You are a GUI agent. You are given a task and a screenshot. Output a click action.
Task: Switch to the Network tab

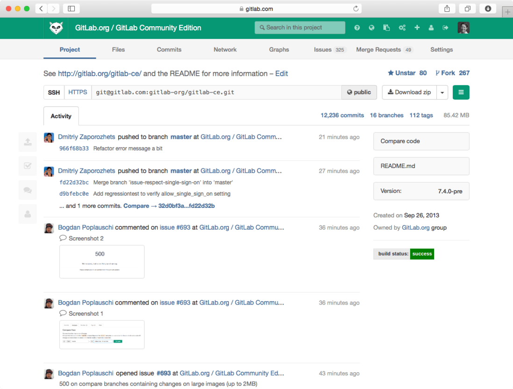pyautogui.click(x=225, y=50)
